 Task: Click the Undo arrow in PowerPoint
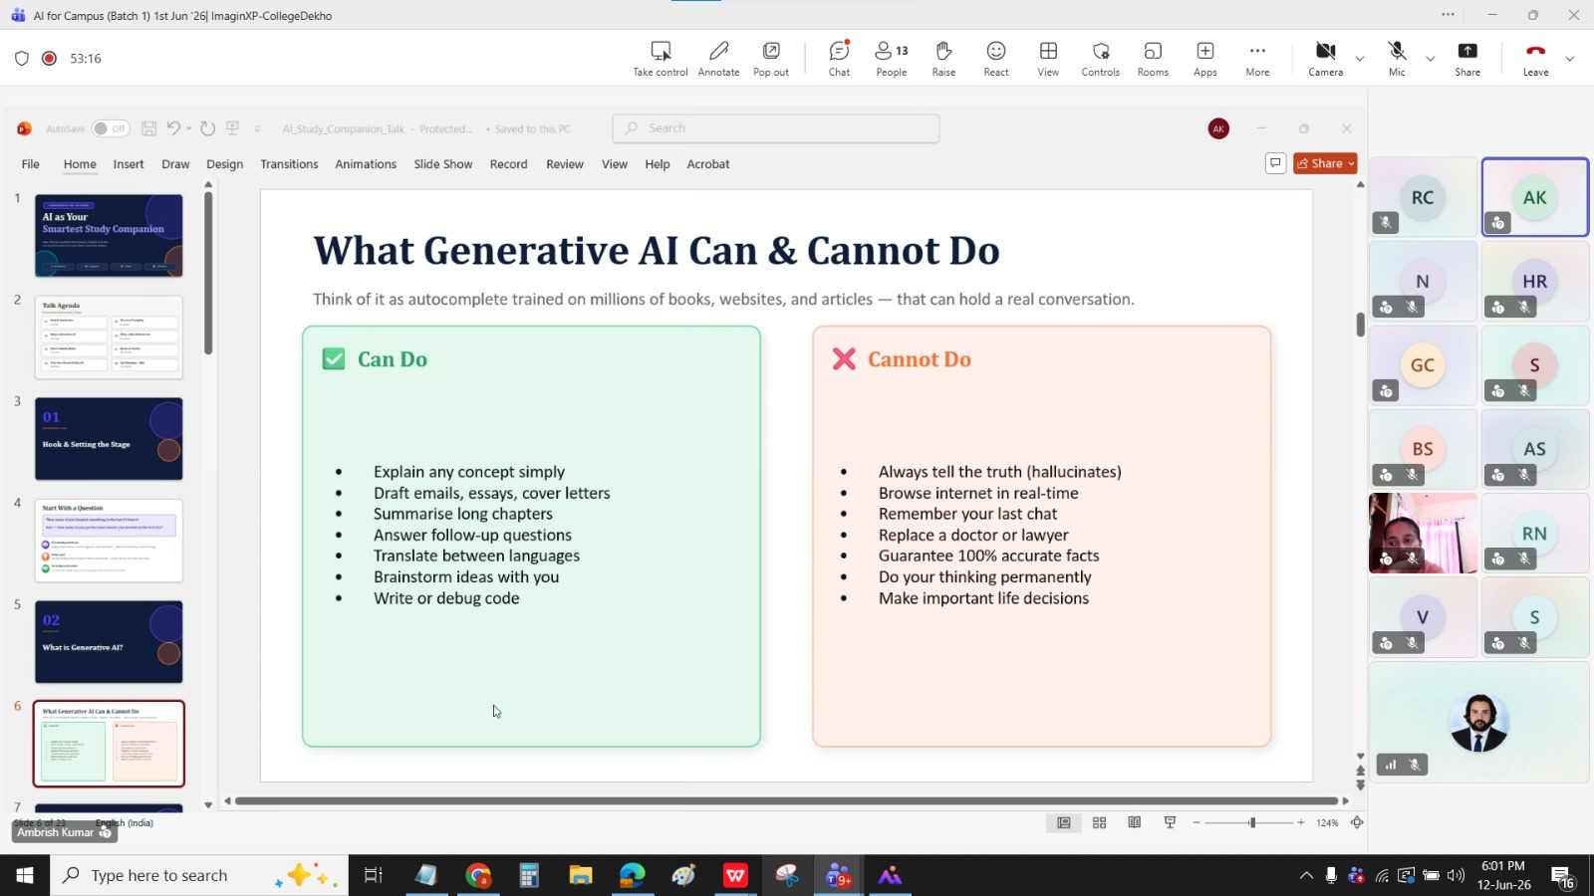coord(173,128)
